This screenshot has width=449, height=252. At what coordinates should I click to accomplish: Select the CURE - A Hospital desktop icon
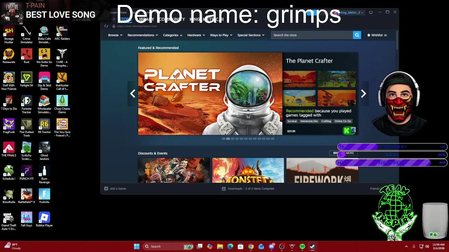[x=62, y=58]
